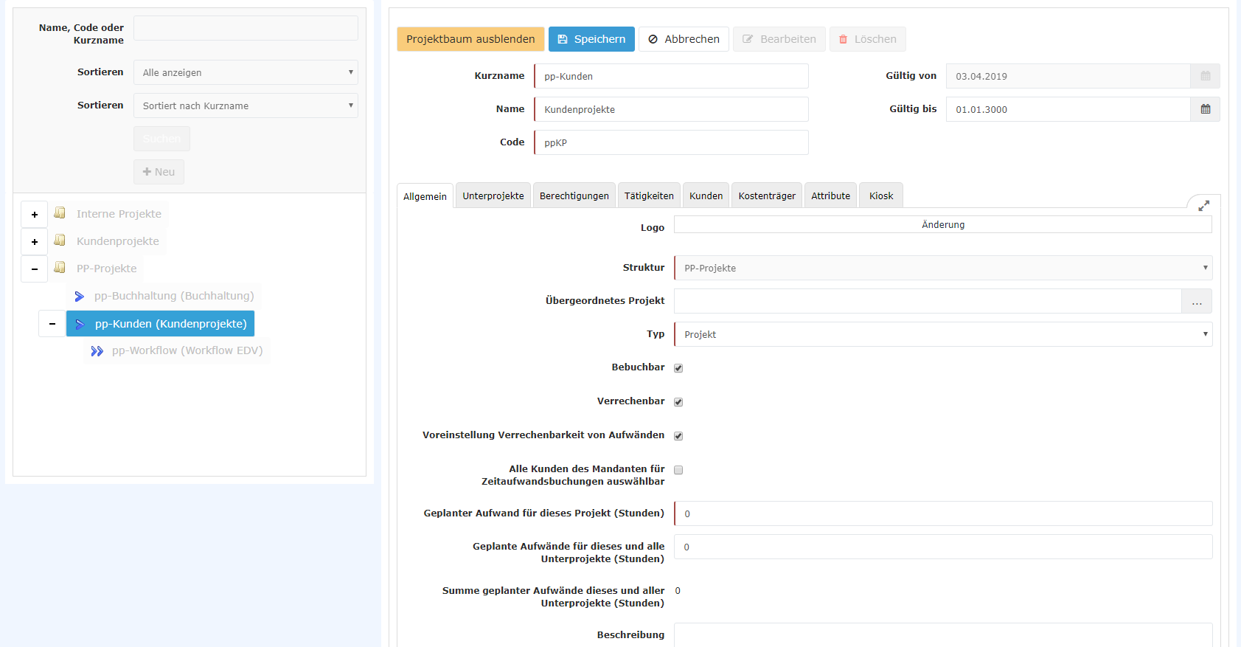Click the Code field containing ppKP
The image size is (1241, 647).
(671, 142)
